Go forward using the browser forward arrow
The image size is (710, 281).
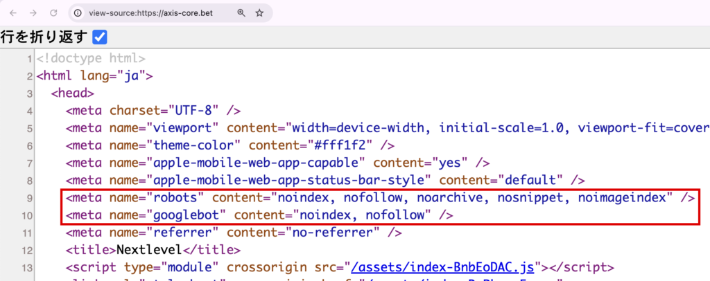pyautogui.click(x=33, y=13)
